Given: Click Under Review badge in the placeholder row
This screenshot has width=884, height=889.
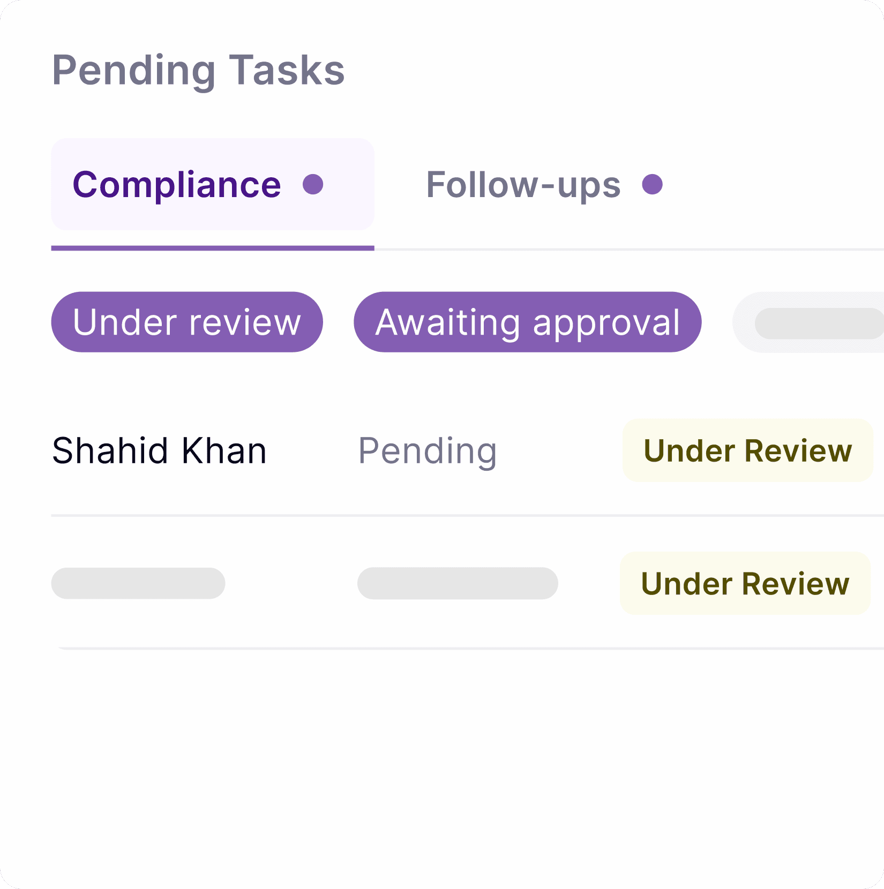Looking at the screenshot, I should tap(745, 583).
